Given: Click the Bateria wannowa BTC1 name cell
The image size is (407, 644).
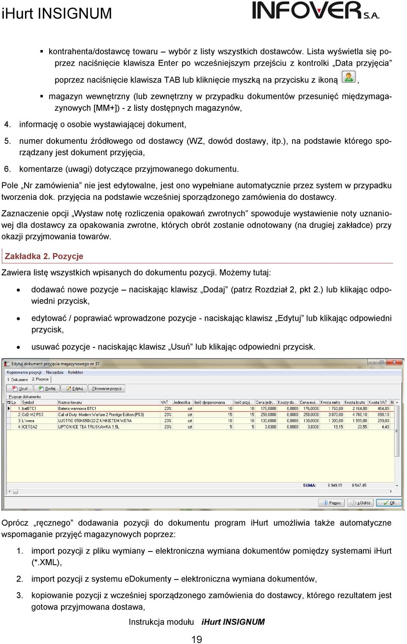Looking at the screenshot, I should click(x=108, y=409).
